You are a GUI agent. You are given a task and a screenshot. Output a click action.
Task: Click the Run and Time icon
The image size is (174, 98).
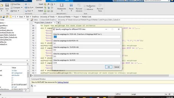coord(100,5)
